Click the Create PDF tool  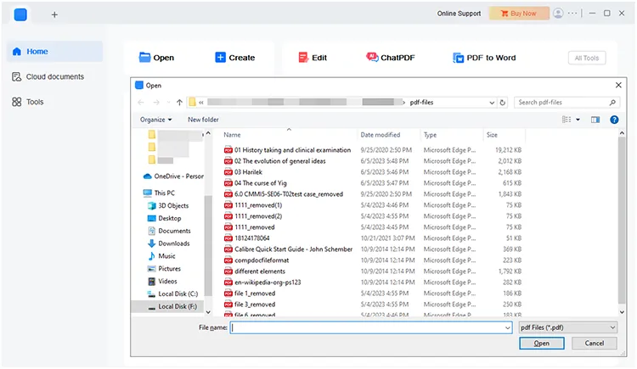(x=234, y=58)
